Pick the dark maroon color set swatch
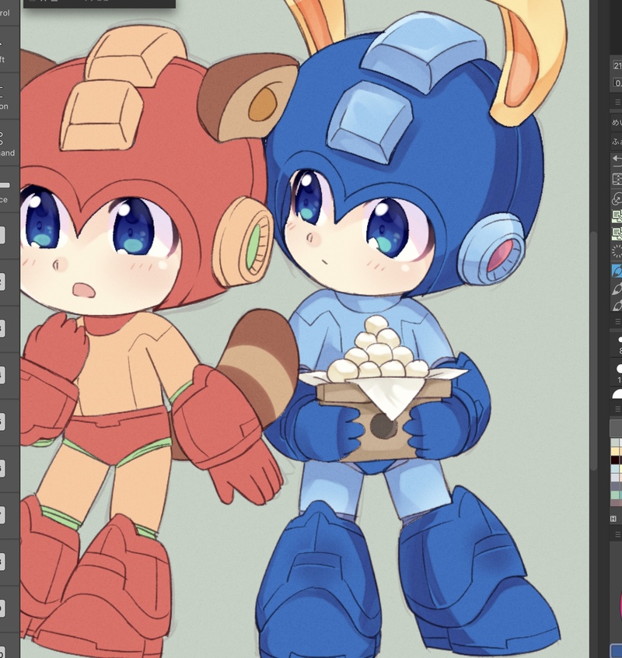The image size is (622, 658). pyautogui.click(x=616, y=460)
